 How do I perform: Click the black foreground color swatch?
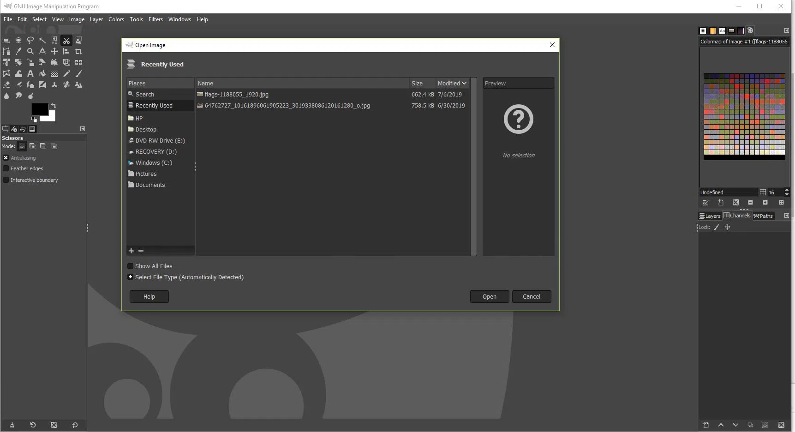click(x=39, y=109)
